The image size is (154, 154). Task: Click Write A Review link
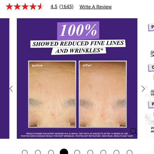pos(96,7)
